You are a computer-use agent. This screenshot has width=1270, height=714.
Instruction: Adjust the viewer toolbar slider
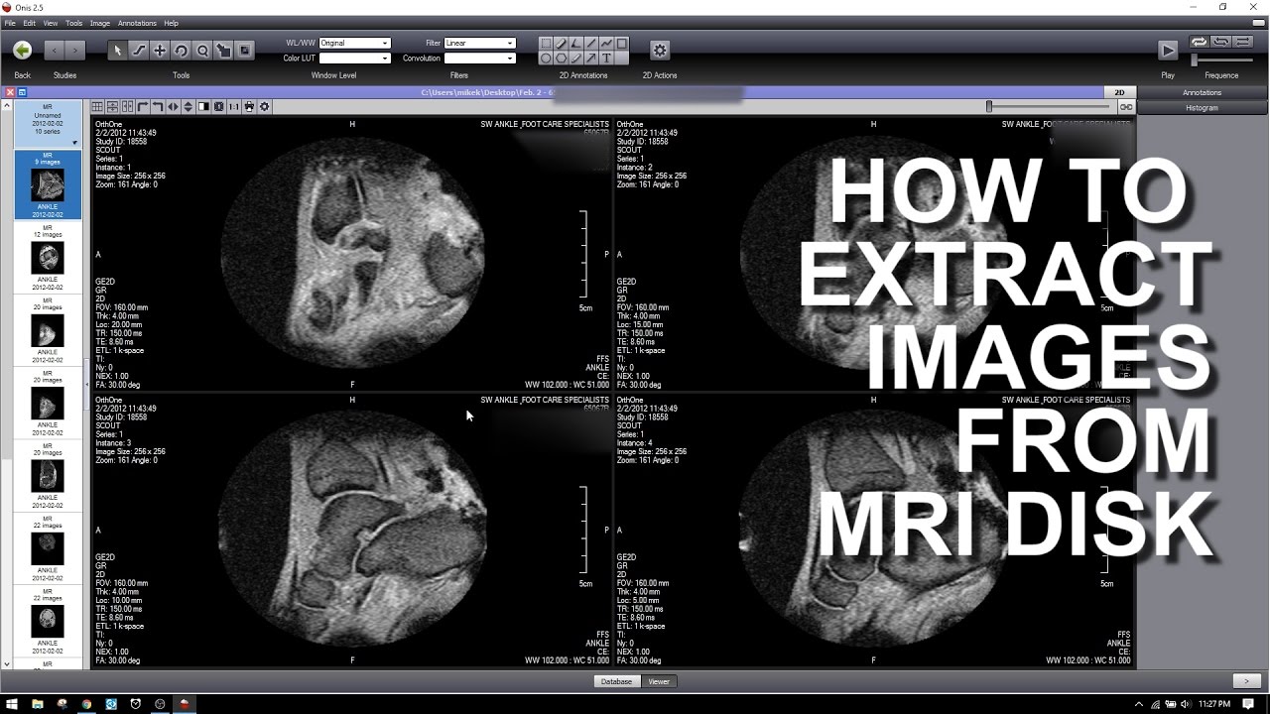(x=1048, y=106)
